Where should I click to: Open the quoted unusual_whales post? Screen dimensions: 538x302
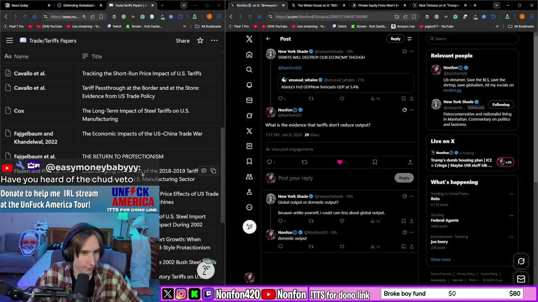click(x=345, y=83)
